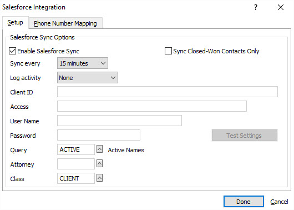Click the empty Attorney input field
The width and height of the screenshot is (294, 210).
(76, 164)
